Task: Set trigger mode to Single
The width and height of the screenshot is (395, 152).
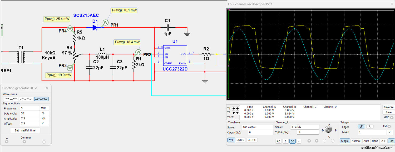Action: tap(345, 141)
